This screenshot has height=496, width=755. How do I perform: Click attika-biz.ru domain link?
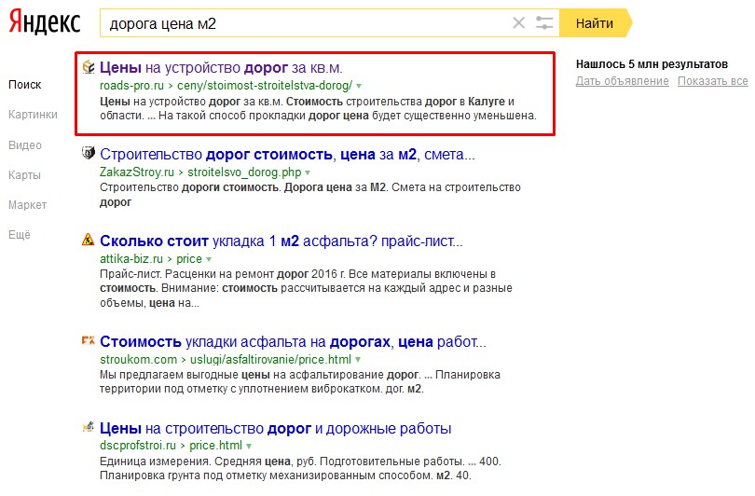(131, 258)
